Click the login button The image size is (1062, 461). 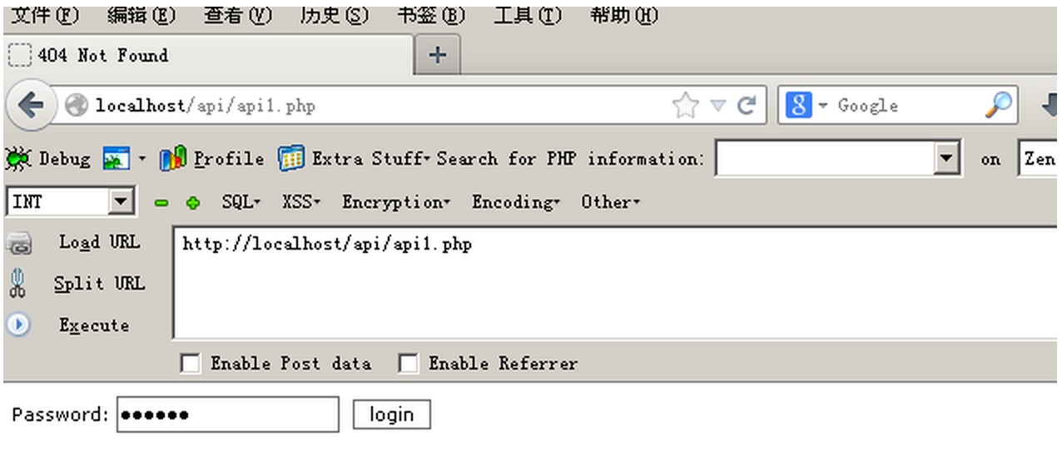click(391, 414)
